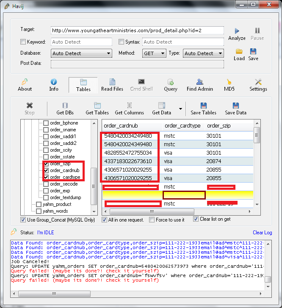282x308 pixels.
Task: Open the About carrot icon
Action: pos(25,81)
